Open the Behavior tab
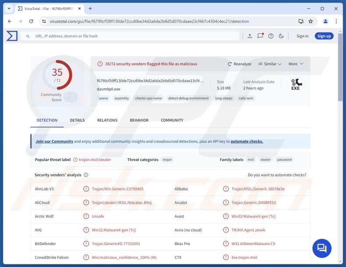 pyautogui.click(x=139, y=120)
